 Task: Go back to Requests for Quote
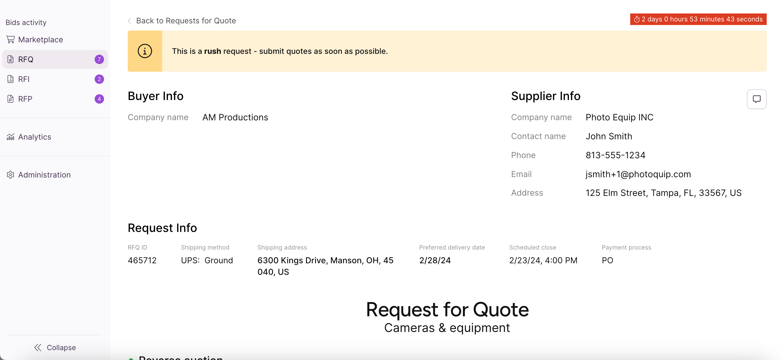click(x=185, y=21)
